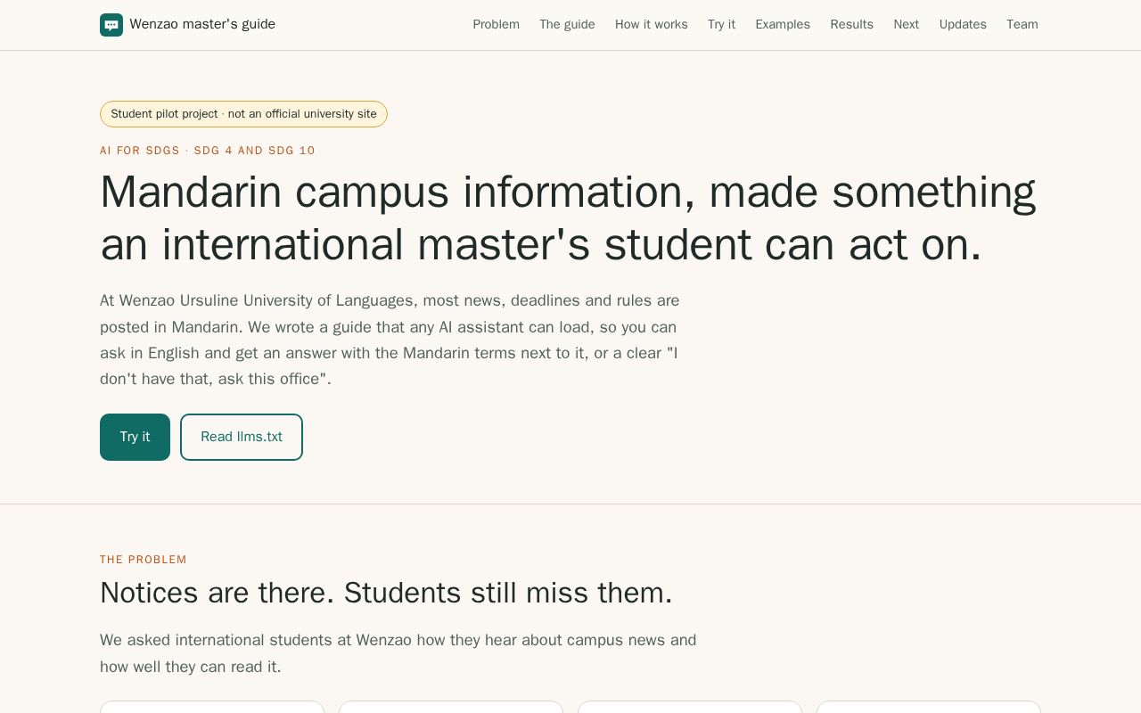Click the Mandarin campus information main headline
Screen dimensions: 1141x713
[x=568, y=217]
